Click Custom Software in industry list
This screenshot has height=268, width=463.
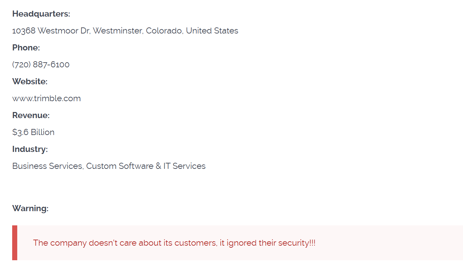pyautogui.click(x=120, y=166)
